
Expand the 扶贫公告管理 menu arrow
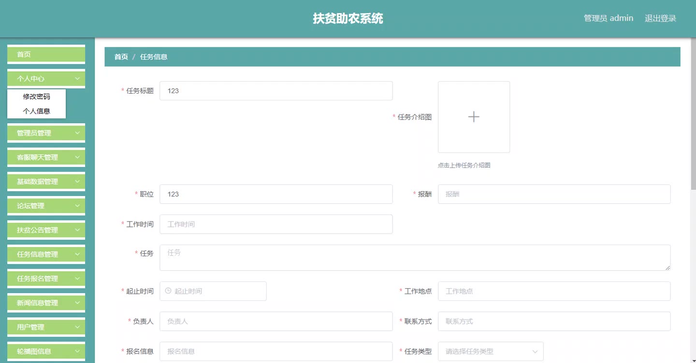click(x=77, y=230)
